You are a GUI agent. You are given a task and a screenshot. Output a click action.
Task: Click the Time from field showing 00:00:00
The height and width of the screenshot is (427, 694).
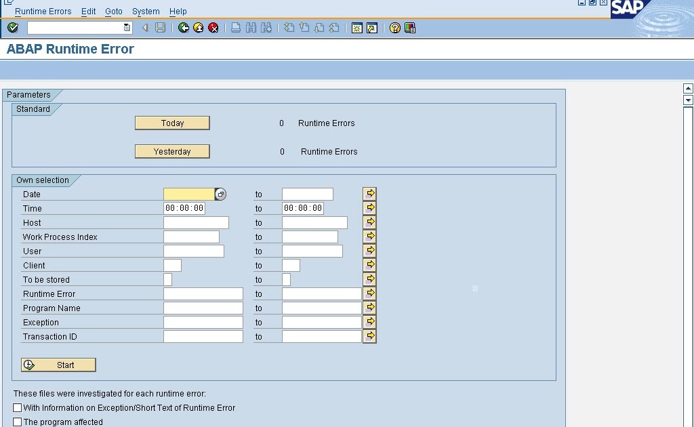[x=184, y=208]
